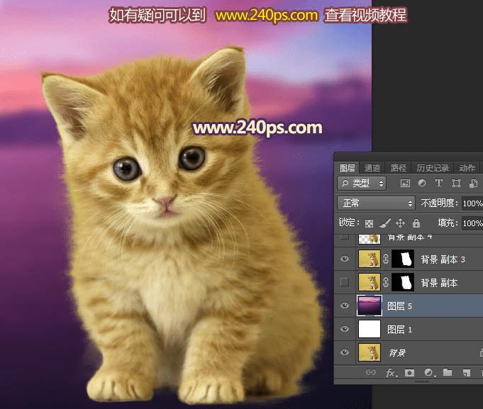Click the 不透明度 value field
Image resolution: width=483 pixels, height=409 pixels.
(x=472, y=203)
